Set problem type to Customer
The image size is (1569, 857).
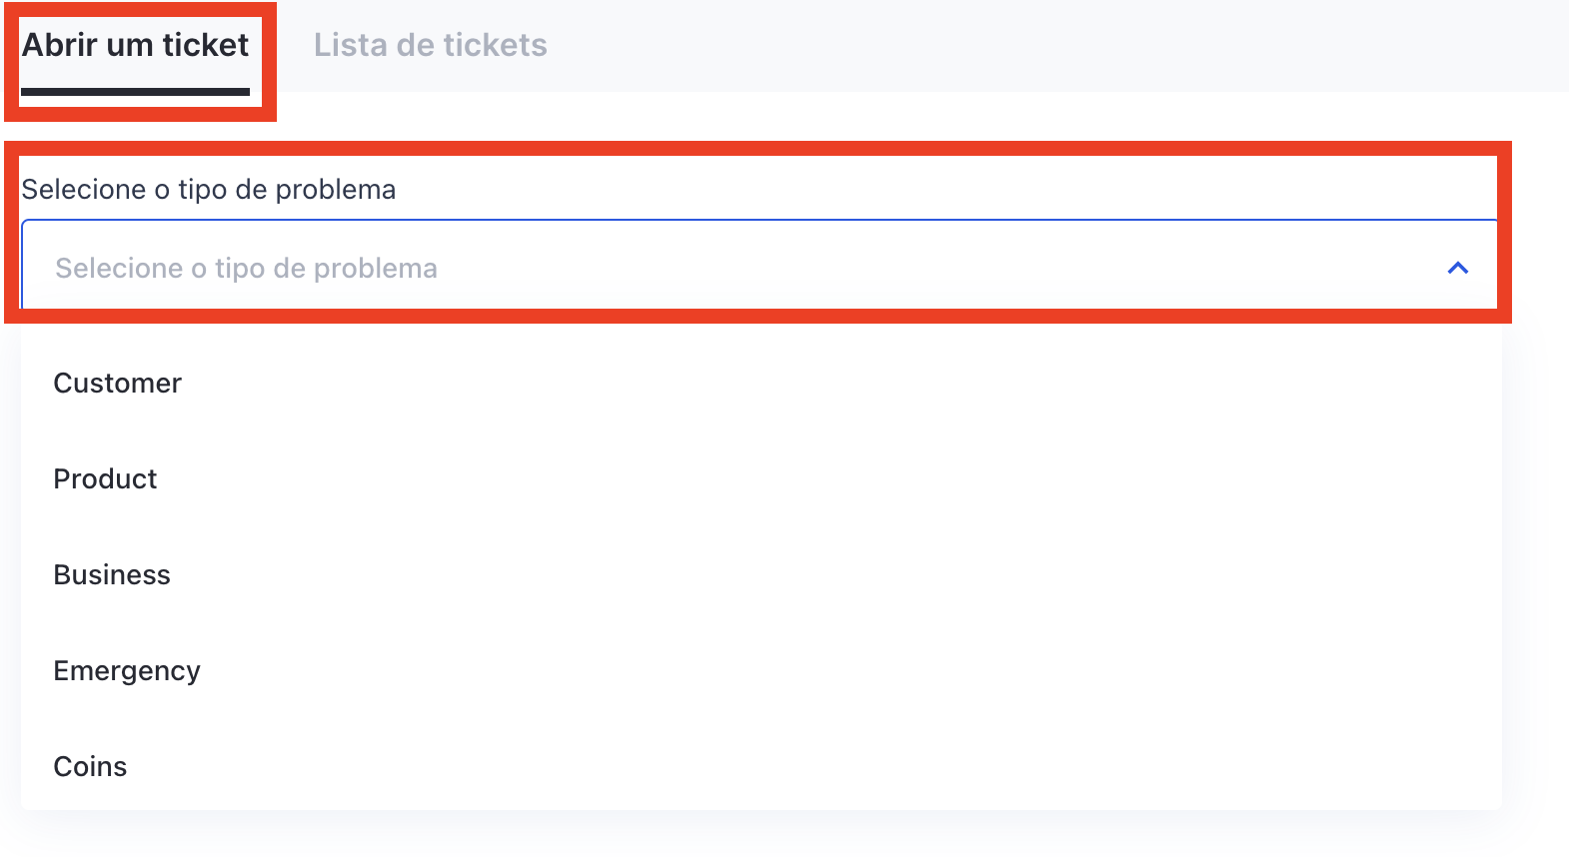(117, 384)
